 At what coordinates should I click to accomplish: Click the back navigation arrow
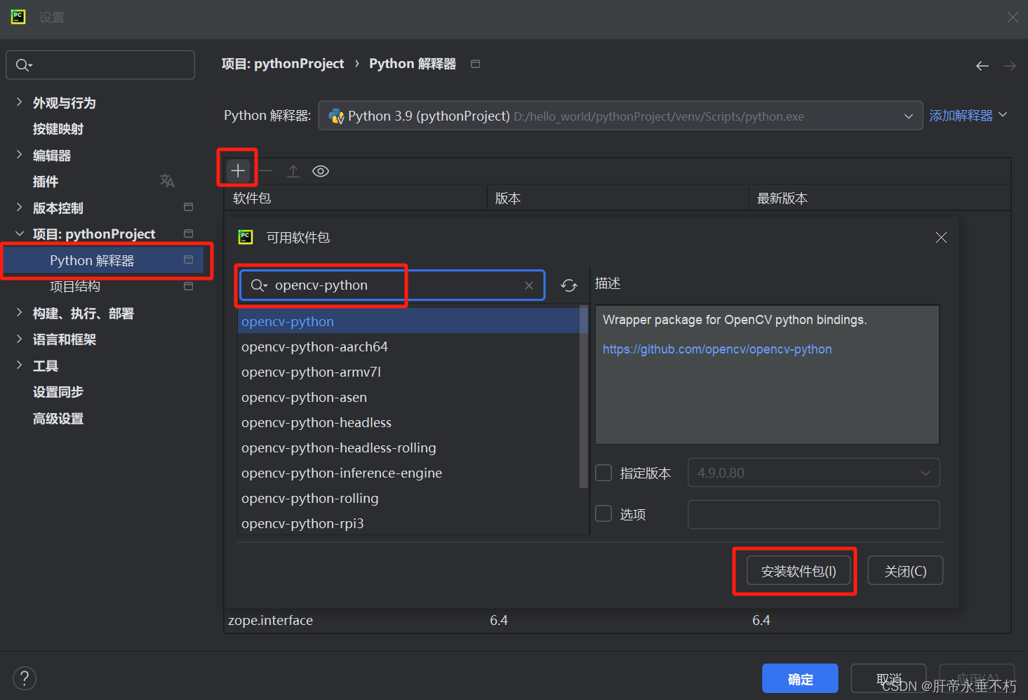[982, 66]
